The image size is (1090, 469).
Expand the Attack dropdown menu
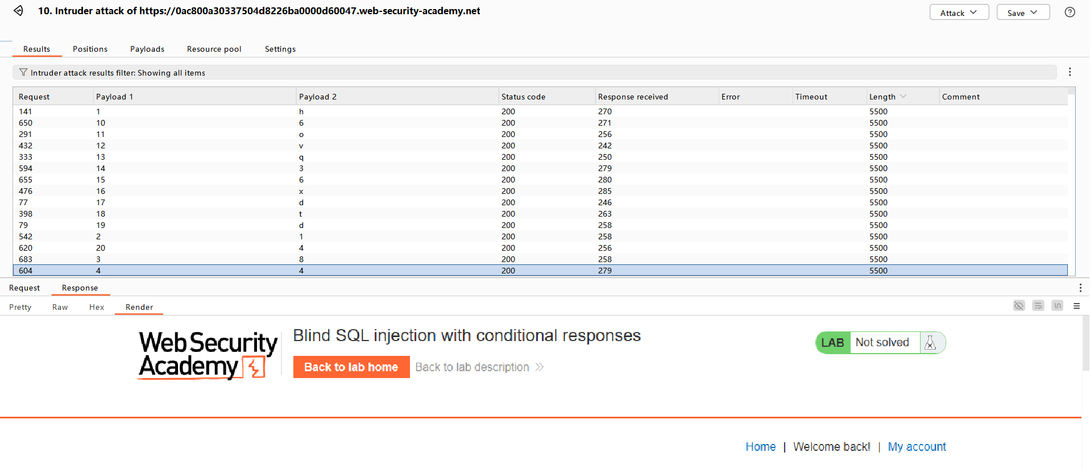959,13
